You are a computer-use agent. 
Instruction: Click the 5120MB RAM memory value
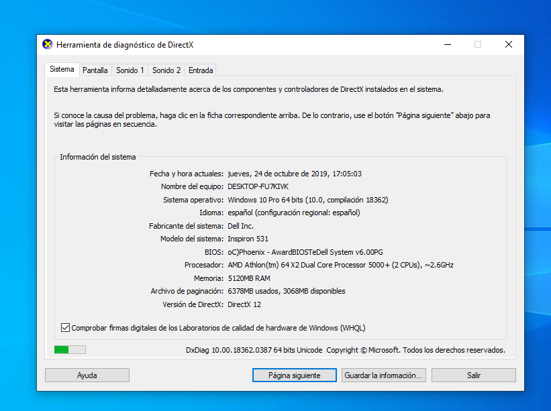click(249, 278)
